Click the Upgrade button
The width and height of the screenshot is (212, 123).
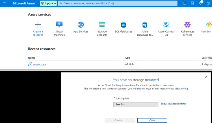point(48,3)
